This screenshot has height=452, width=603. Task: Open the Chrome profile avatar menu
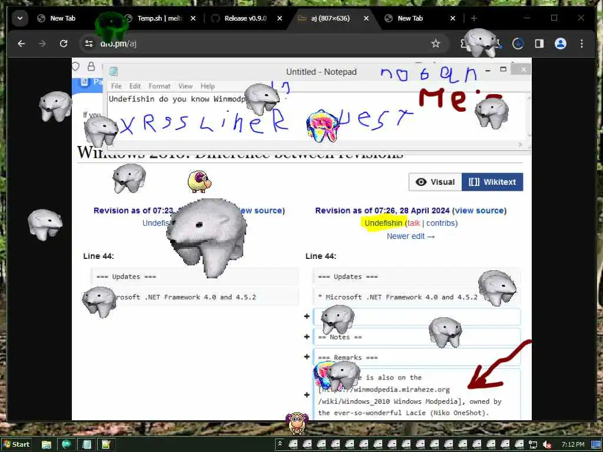pos(561,44)
